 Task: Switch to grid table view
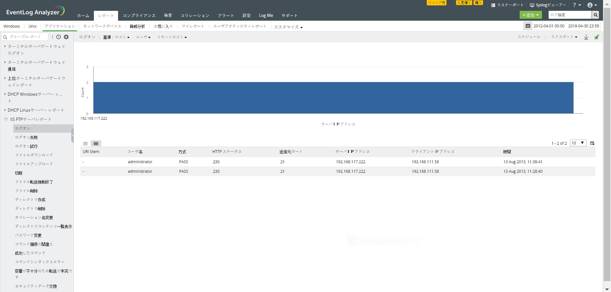[x=96, y=143]
